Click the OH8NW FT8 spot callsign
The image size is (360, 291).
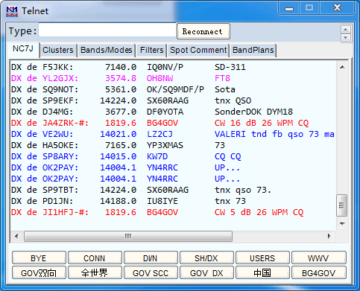160,78
